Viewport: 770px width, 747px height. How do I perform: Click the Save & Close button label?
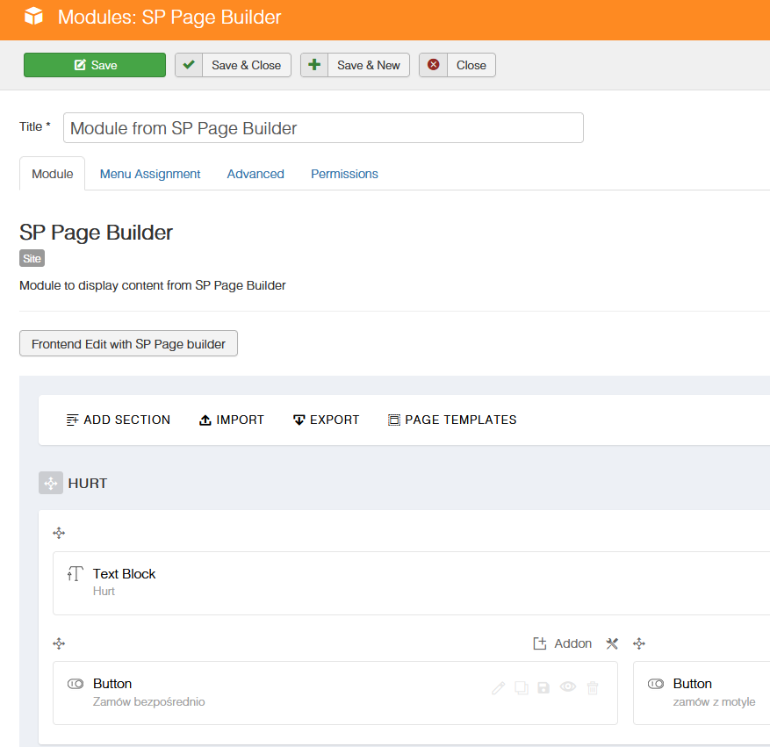(x=246, y=65)
